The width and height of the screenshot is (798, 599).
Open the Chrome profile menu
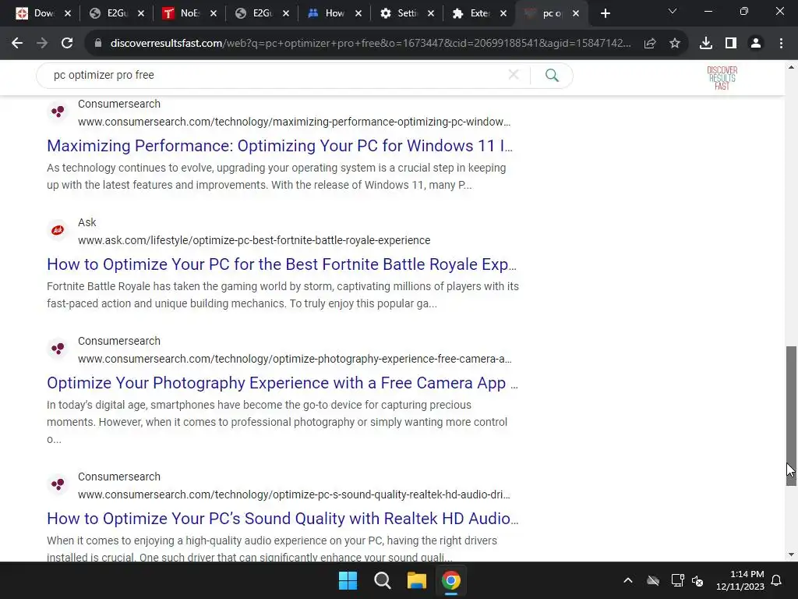click(756, 44)
